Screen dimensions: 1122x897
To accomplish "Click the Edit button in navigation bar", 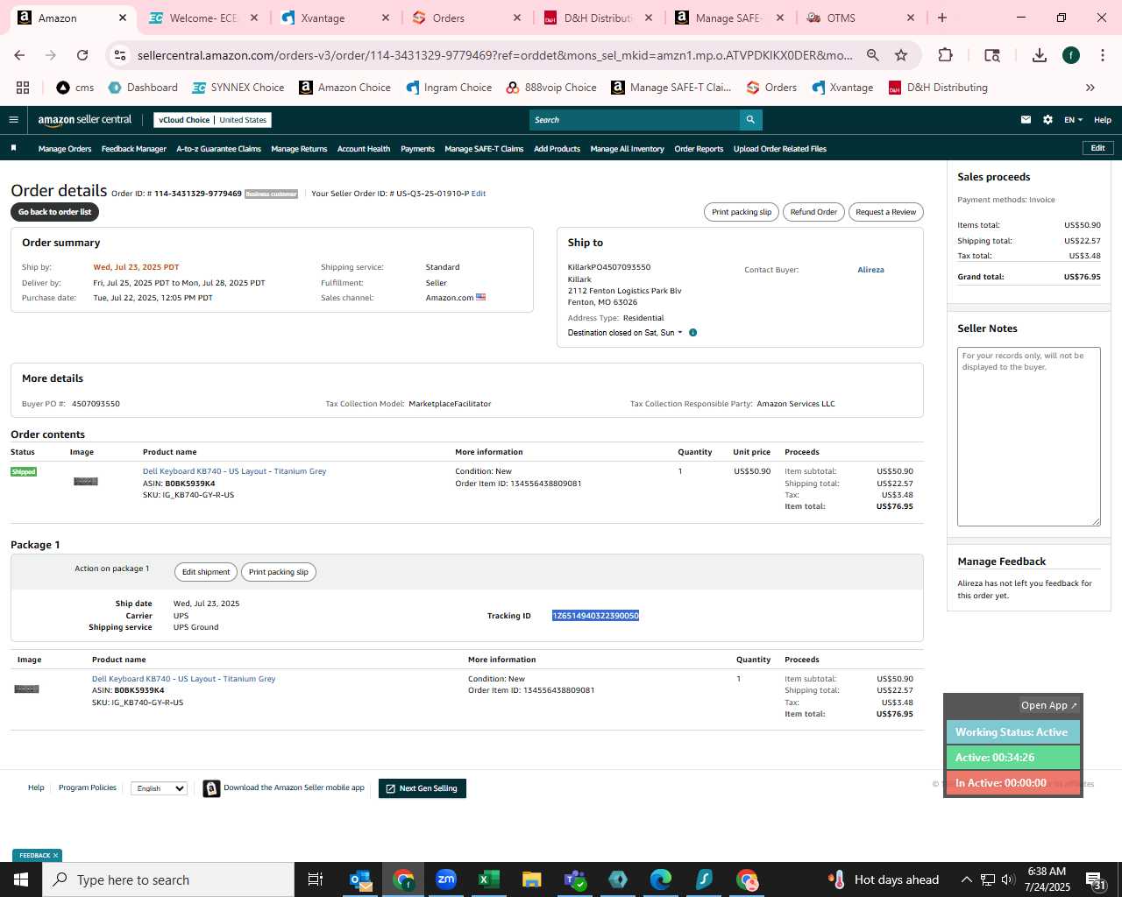I will tap(1097, 148).
